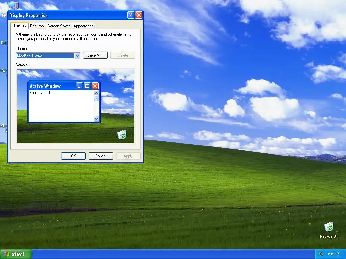
Task: Click the taskbar clock showing 3:49 PM
Action: point(333,254)
